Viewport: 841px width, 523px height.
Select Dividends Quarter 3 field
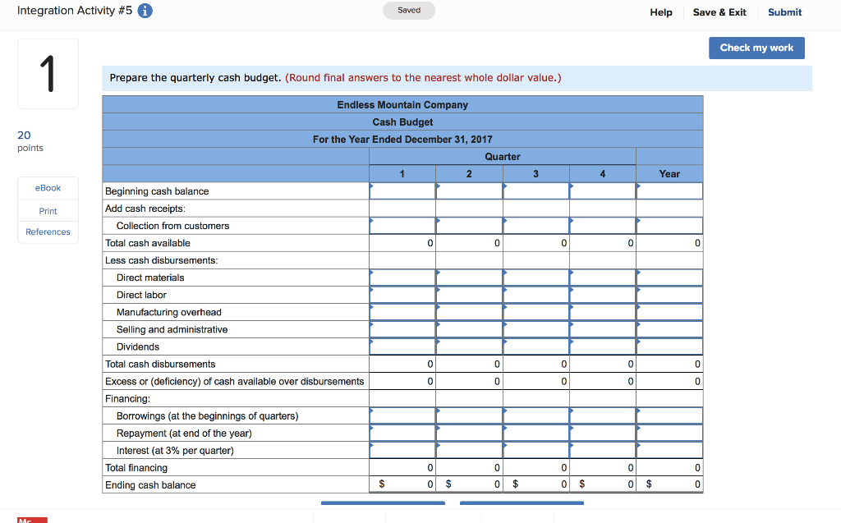point(535,346)
